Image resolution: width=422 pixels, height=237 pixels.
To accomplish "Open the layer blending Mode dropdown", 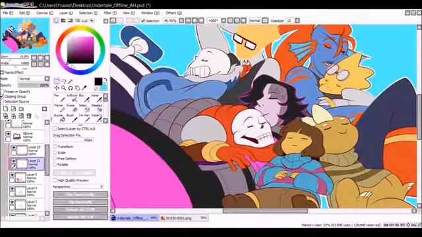I will (47, 78).
